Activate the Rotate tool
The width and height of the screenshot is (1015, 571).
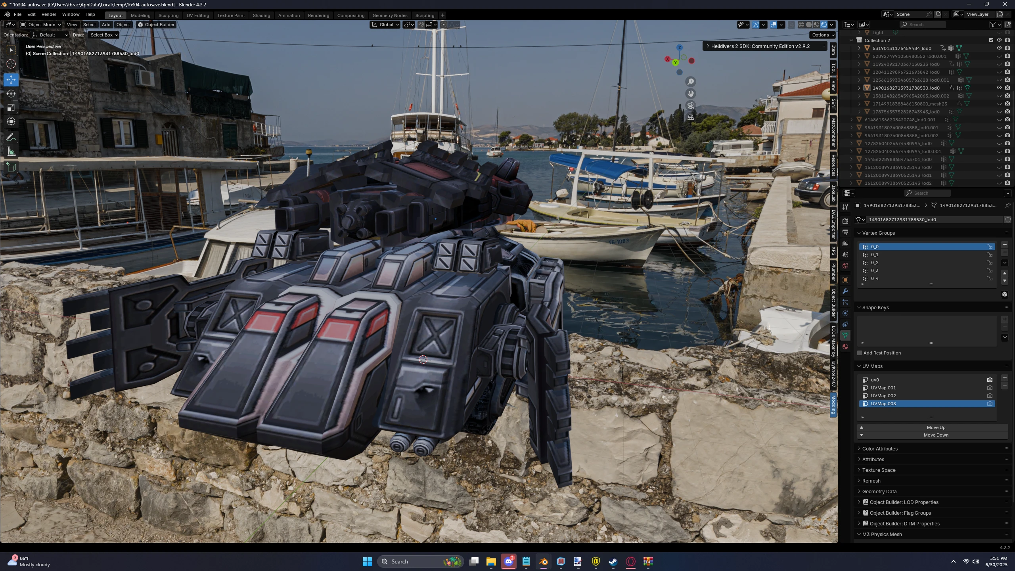click(11, 94)
